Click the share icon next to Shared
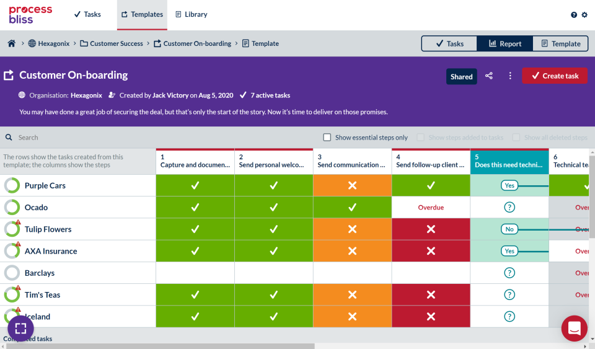 pyautogui.click(x=489, y=76)
